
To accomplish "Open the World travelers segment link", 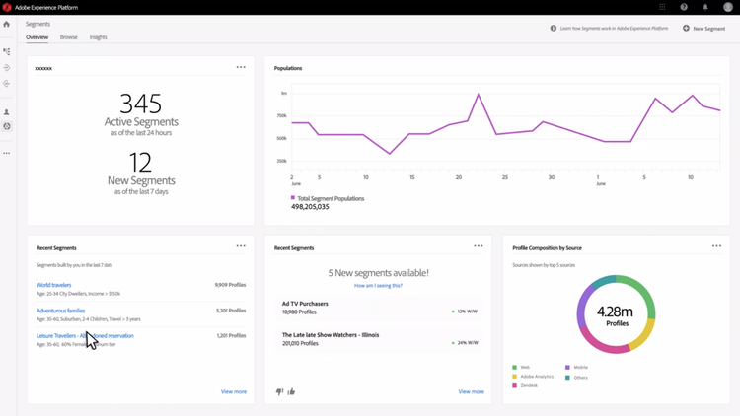I will 54,285.
